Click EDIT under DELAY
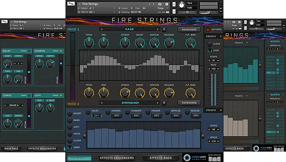Image resolution: width=286 pixels, height=162 pixels. [97, 116]
